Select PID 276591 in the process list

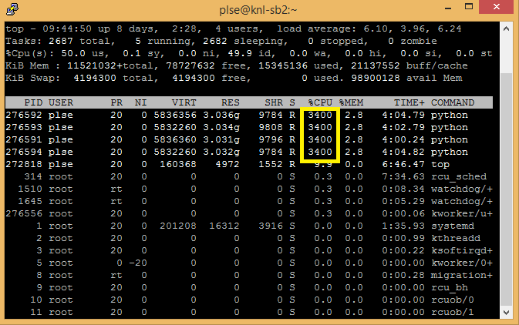[24, 139]
